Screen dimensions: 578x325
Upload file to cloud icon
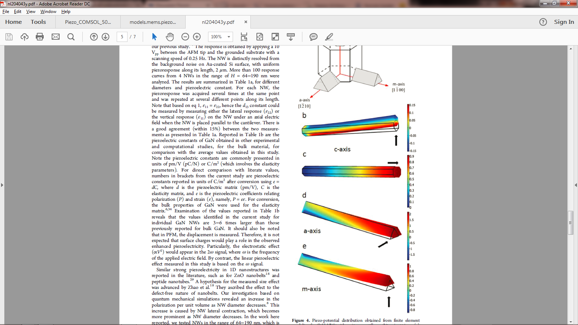[25, 37]
